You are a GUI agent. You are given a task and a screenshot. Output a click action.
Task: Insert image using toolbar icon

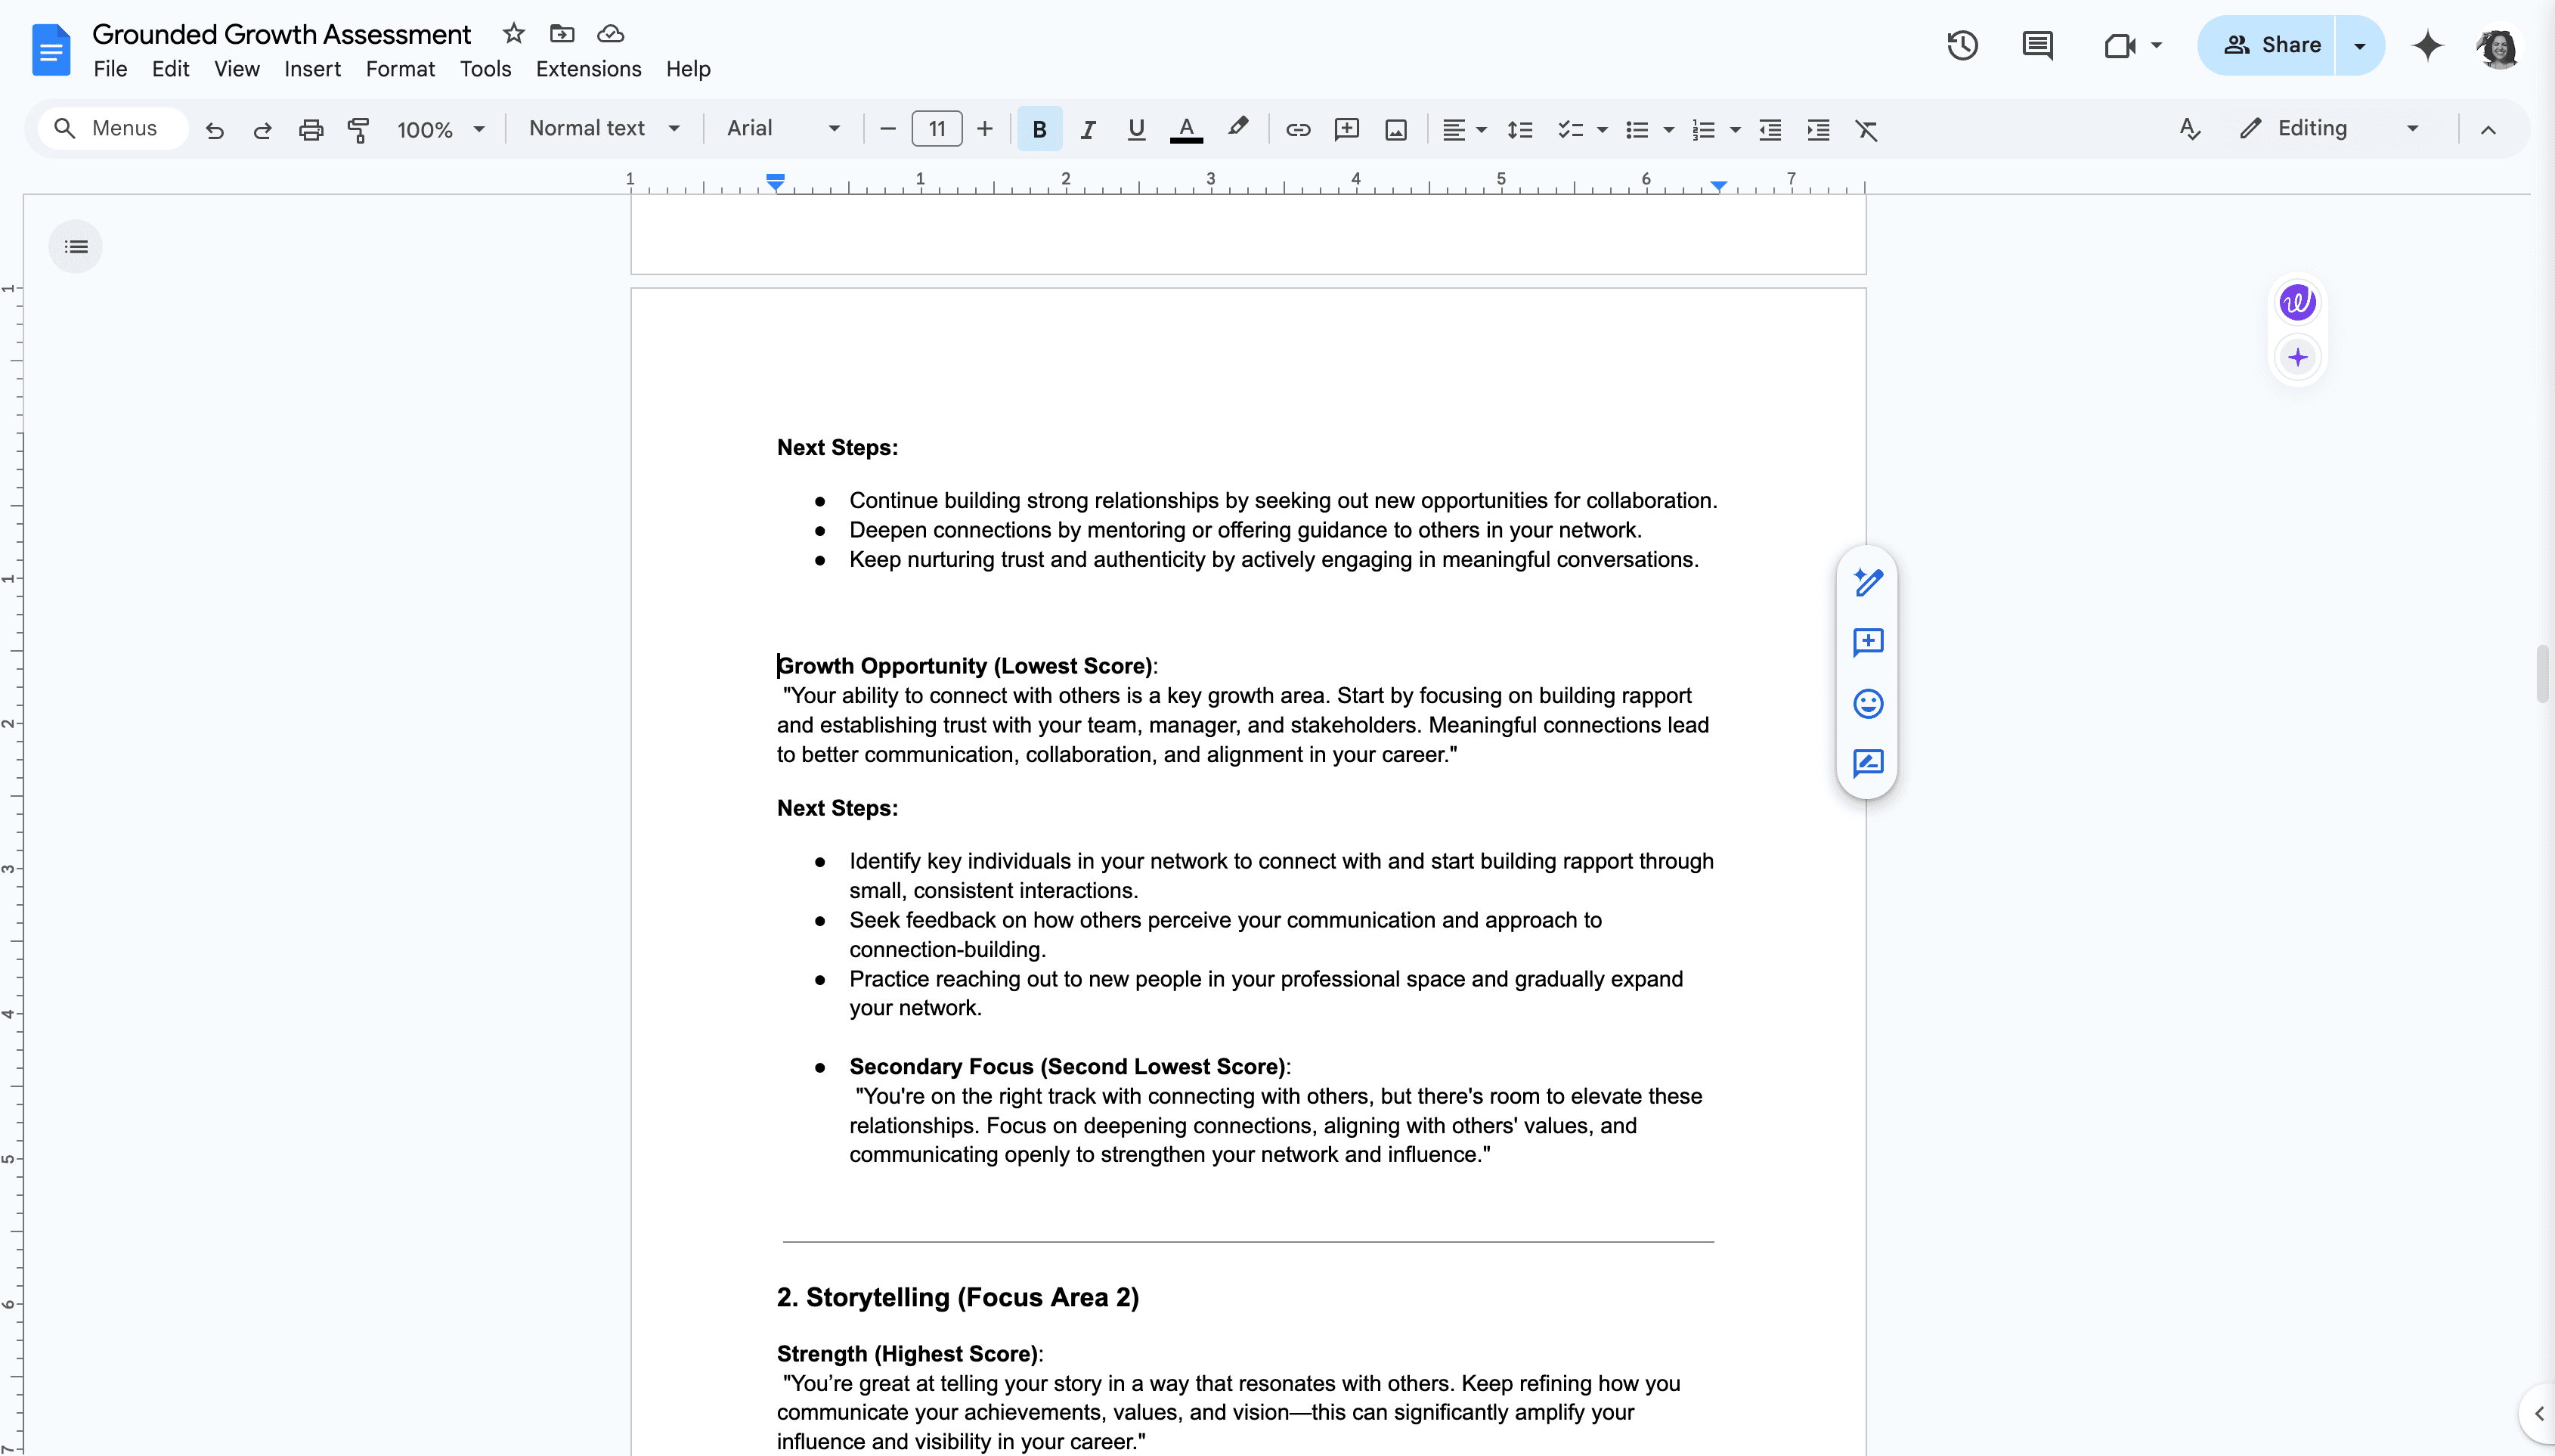click(x=1395, y=129)
